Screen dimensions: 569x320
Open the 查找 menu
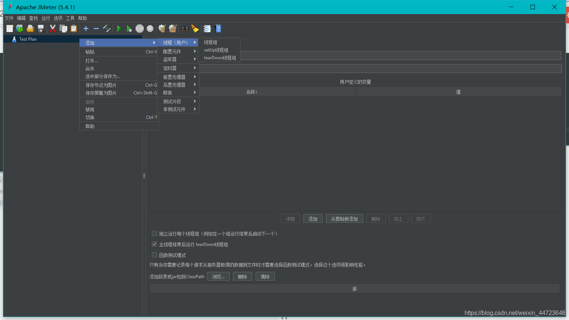[x=33, y=18]
